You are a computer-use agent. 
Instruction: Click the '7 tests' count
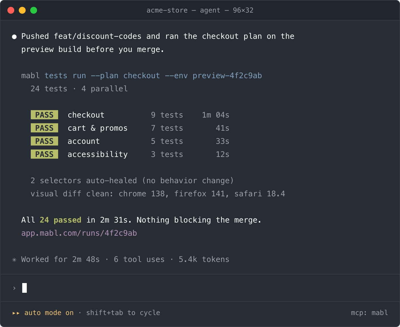point(167,128)
